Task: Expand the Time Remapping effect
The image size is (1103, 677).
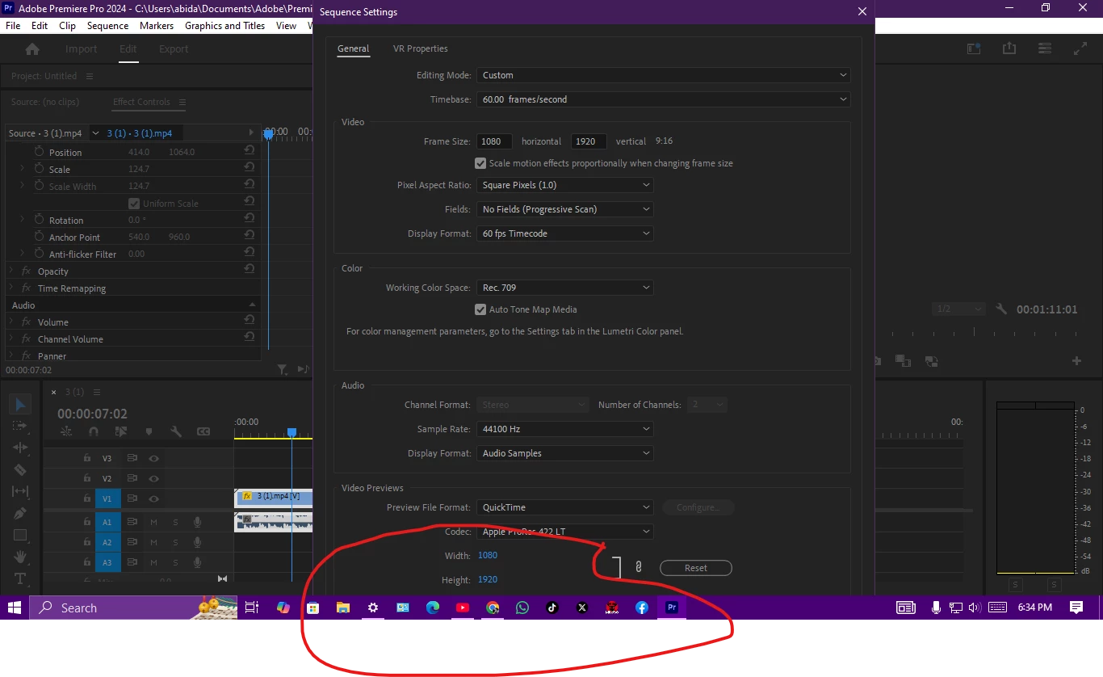Action: (x=11, y=288)
